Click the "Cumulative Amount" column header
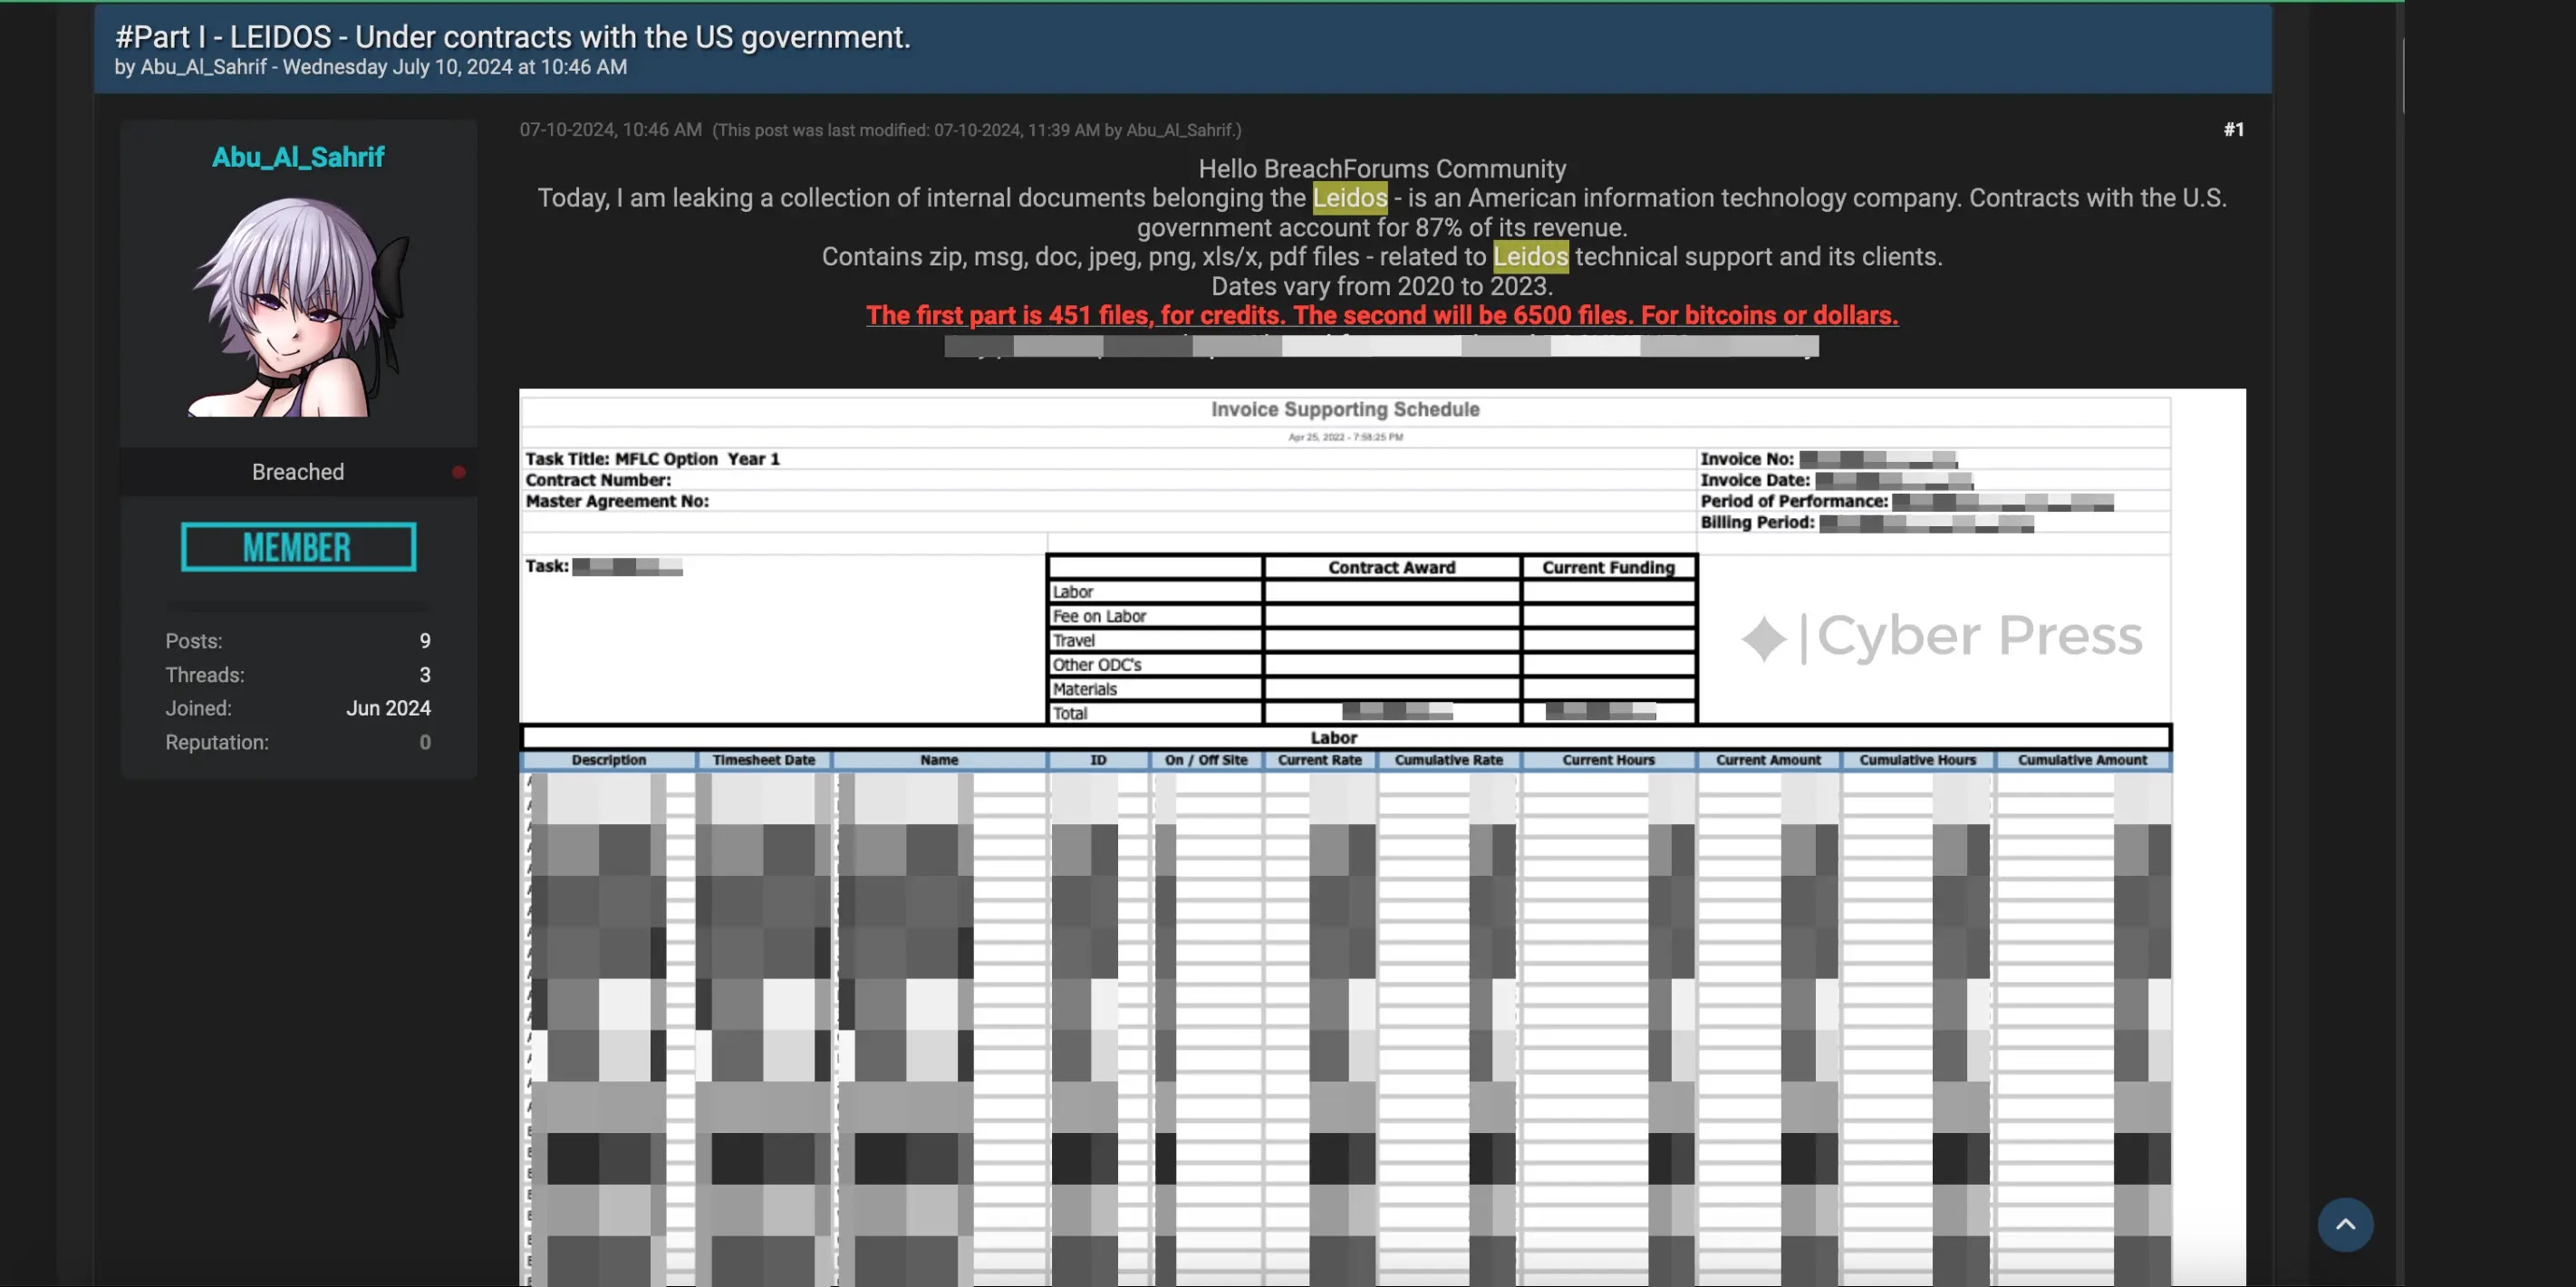2576x1287 pixels. pos(2082,761)
